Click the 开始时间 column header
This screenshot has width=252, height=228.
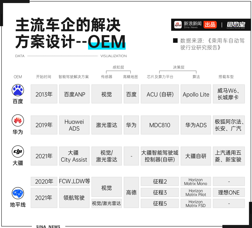coord(44,77)
